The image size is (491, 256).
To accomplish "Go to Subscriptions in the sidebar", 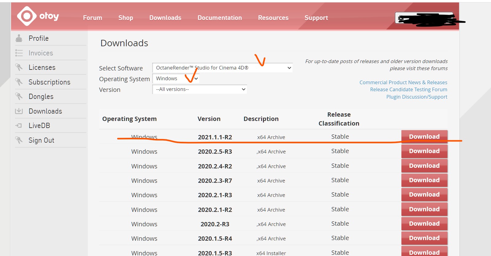I will click(x=49, y=82).
